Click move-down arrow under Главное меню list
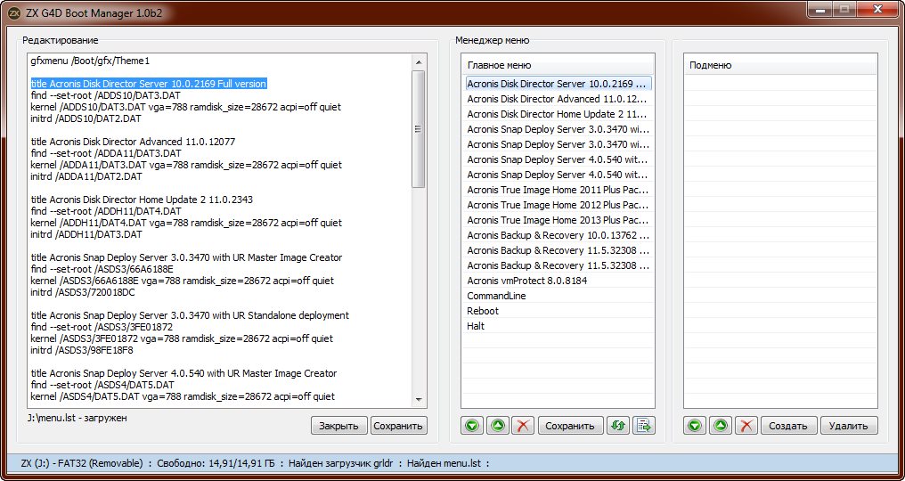 pyautogui.click(x=473, y=426)
